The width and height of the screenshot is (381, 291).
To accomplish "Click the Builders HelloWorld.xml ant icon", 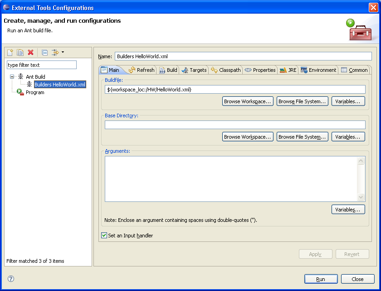I will pyautogui.click(x=29, y=84).
